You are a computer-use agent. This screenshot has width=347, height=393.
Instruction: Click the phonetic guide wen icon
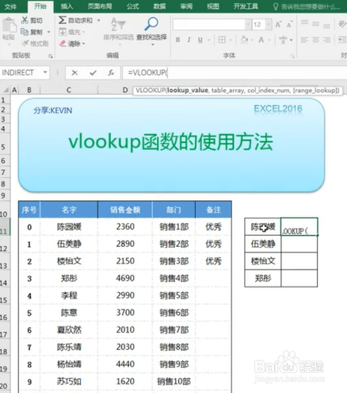coord(283,40)
